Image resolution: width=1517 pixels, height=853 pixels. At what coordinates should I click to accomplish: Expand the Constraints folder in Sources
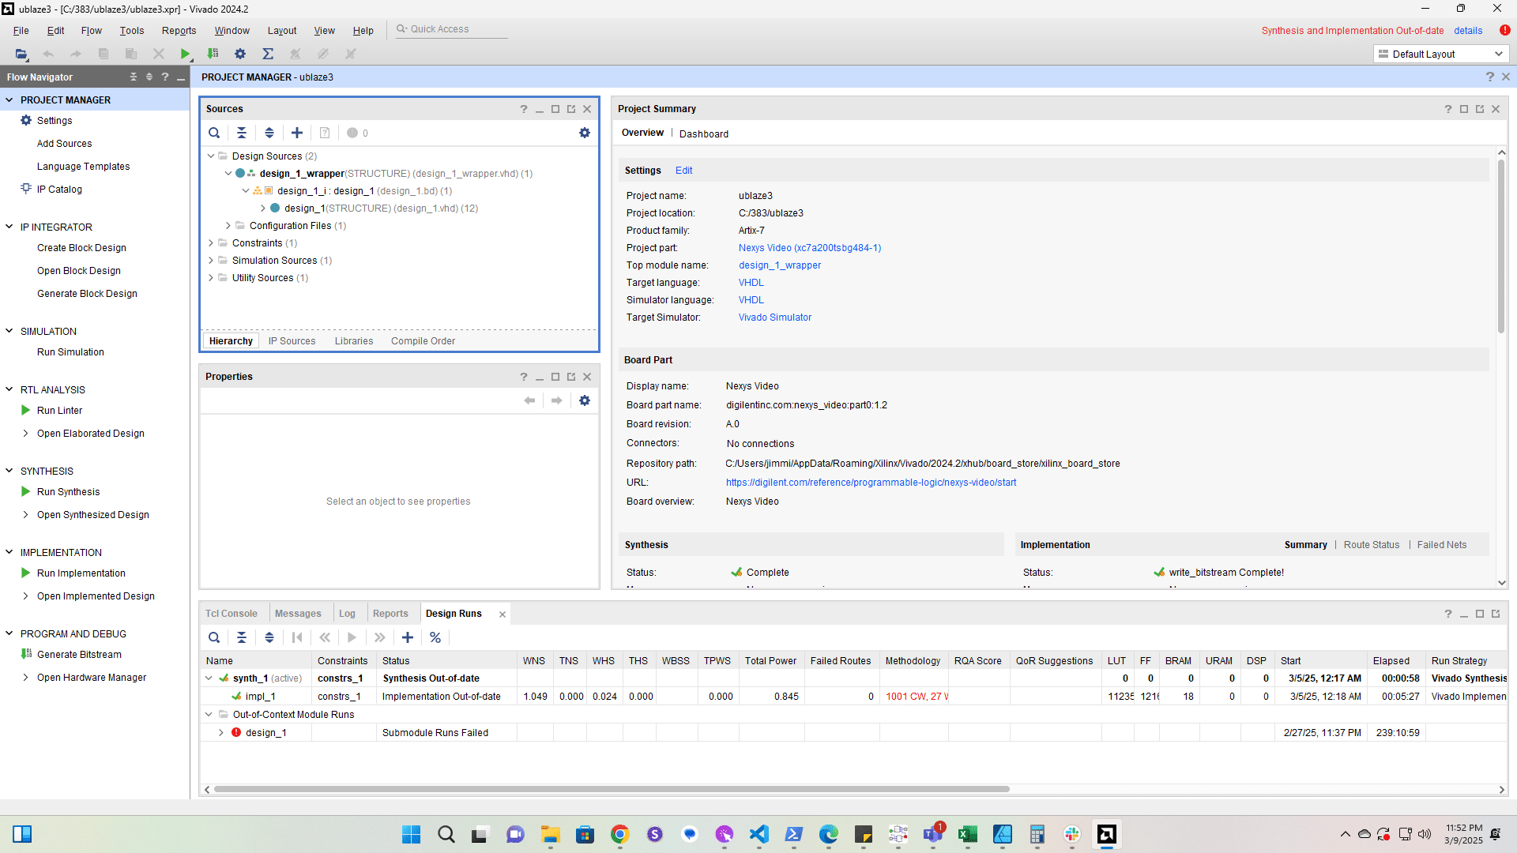(211, 243)
